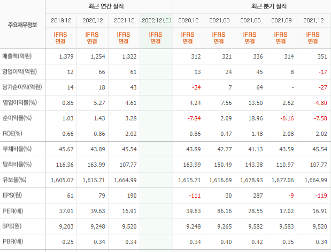Click the 1,379 revenue value for 2019.12
331x252 pixels.
(x=66, y=56)
